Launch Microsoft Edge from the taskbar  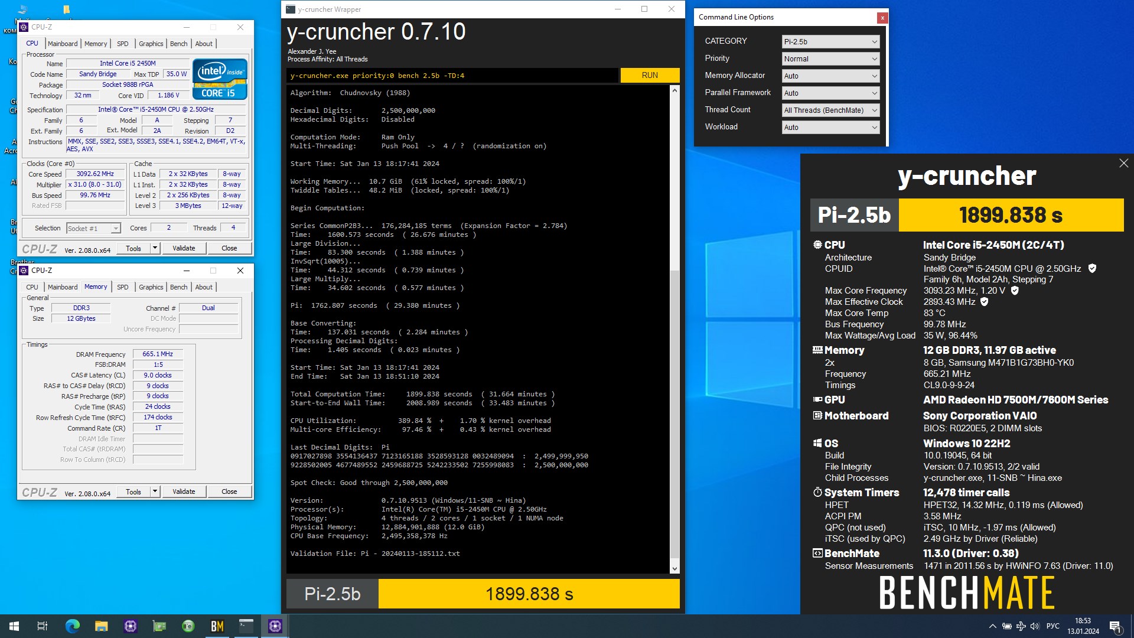(x=72, y=626)
